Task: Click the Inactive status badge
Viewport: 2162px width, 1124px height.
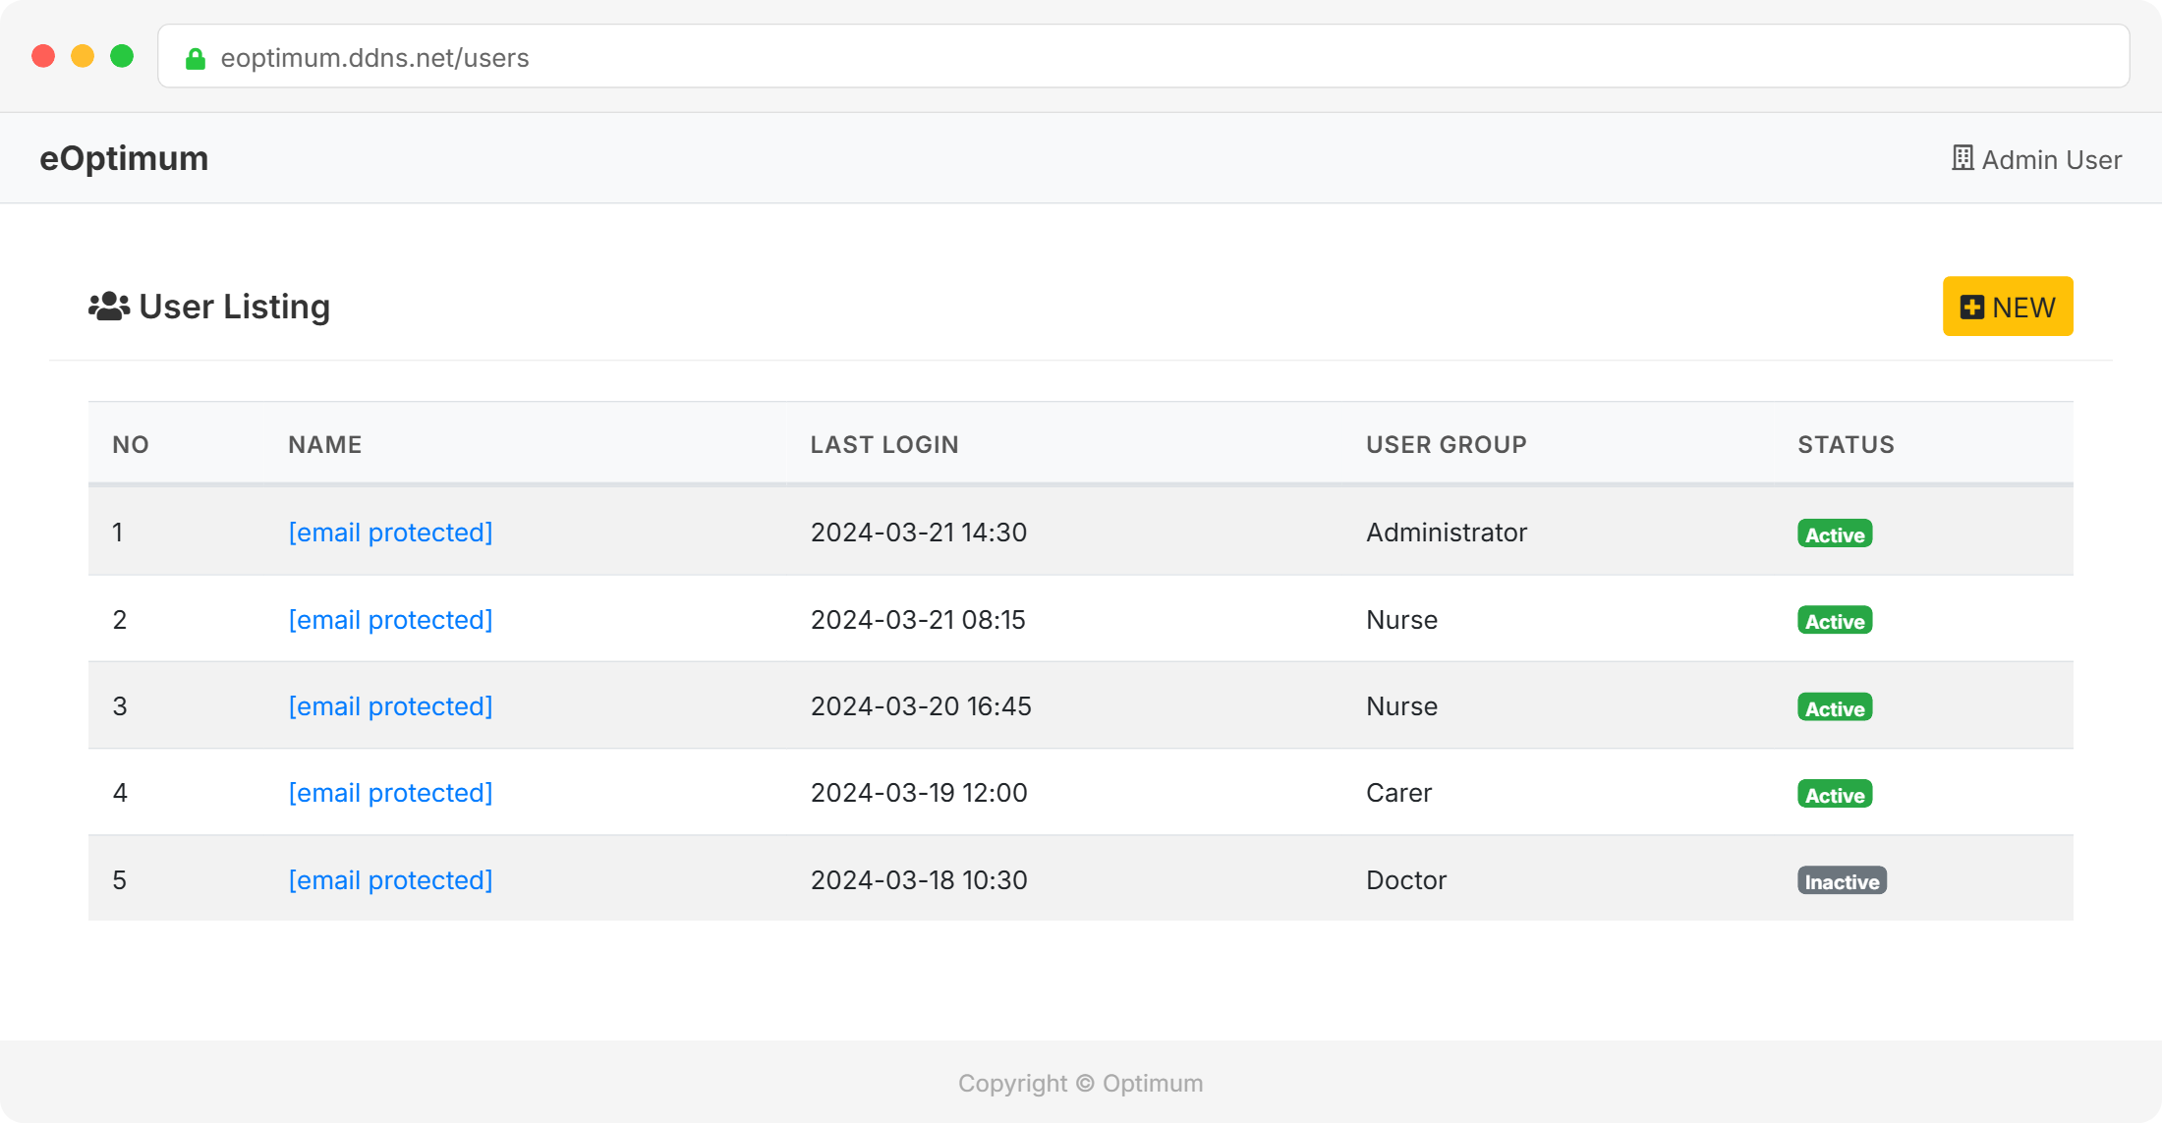Action: click(x=1842, y=881)
